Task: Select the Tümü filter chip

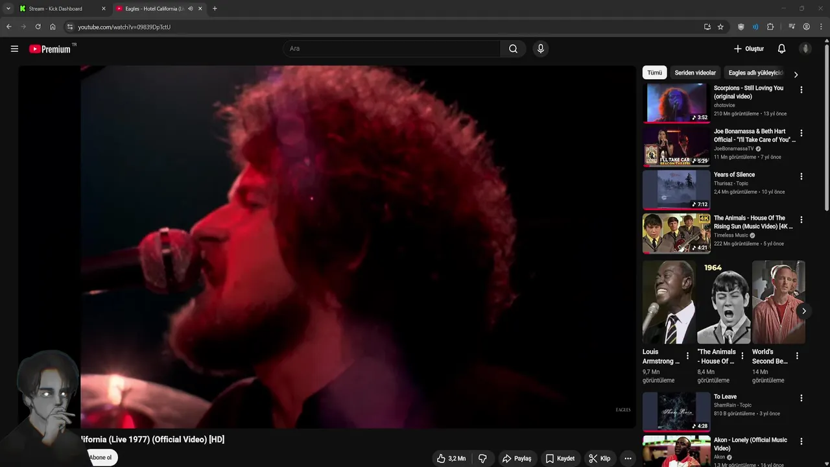Action: 654,73
